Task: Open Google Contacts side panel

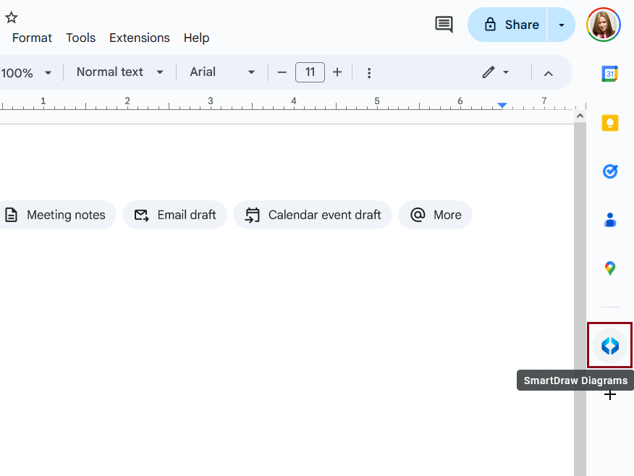Action: point(609,219)
